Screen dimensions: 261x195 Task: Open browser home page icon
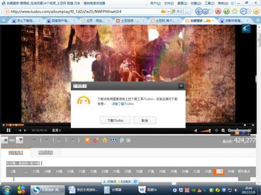235,11
